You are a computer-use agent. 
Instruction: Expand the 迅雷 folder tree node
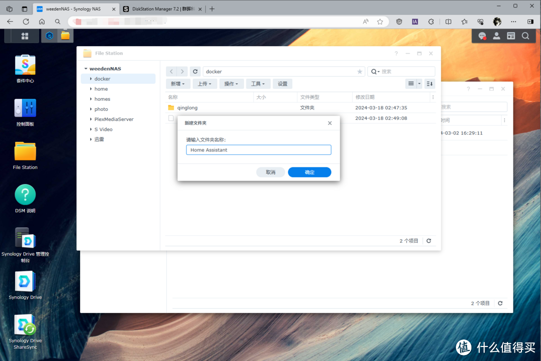click(91, 139)
